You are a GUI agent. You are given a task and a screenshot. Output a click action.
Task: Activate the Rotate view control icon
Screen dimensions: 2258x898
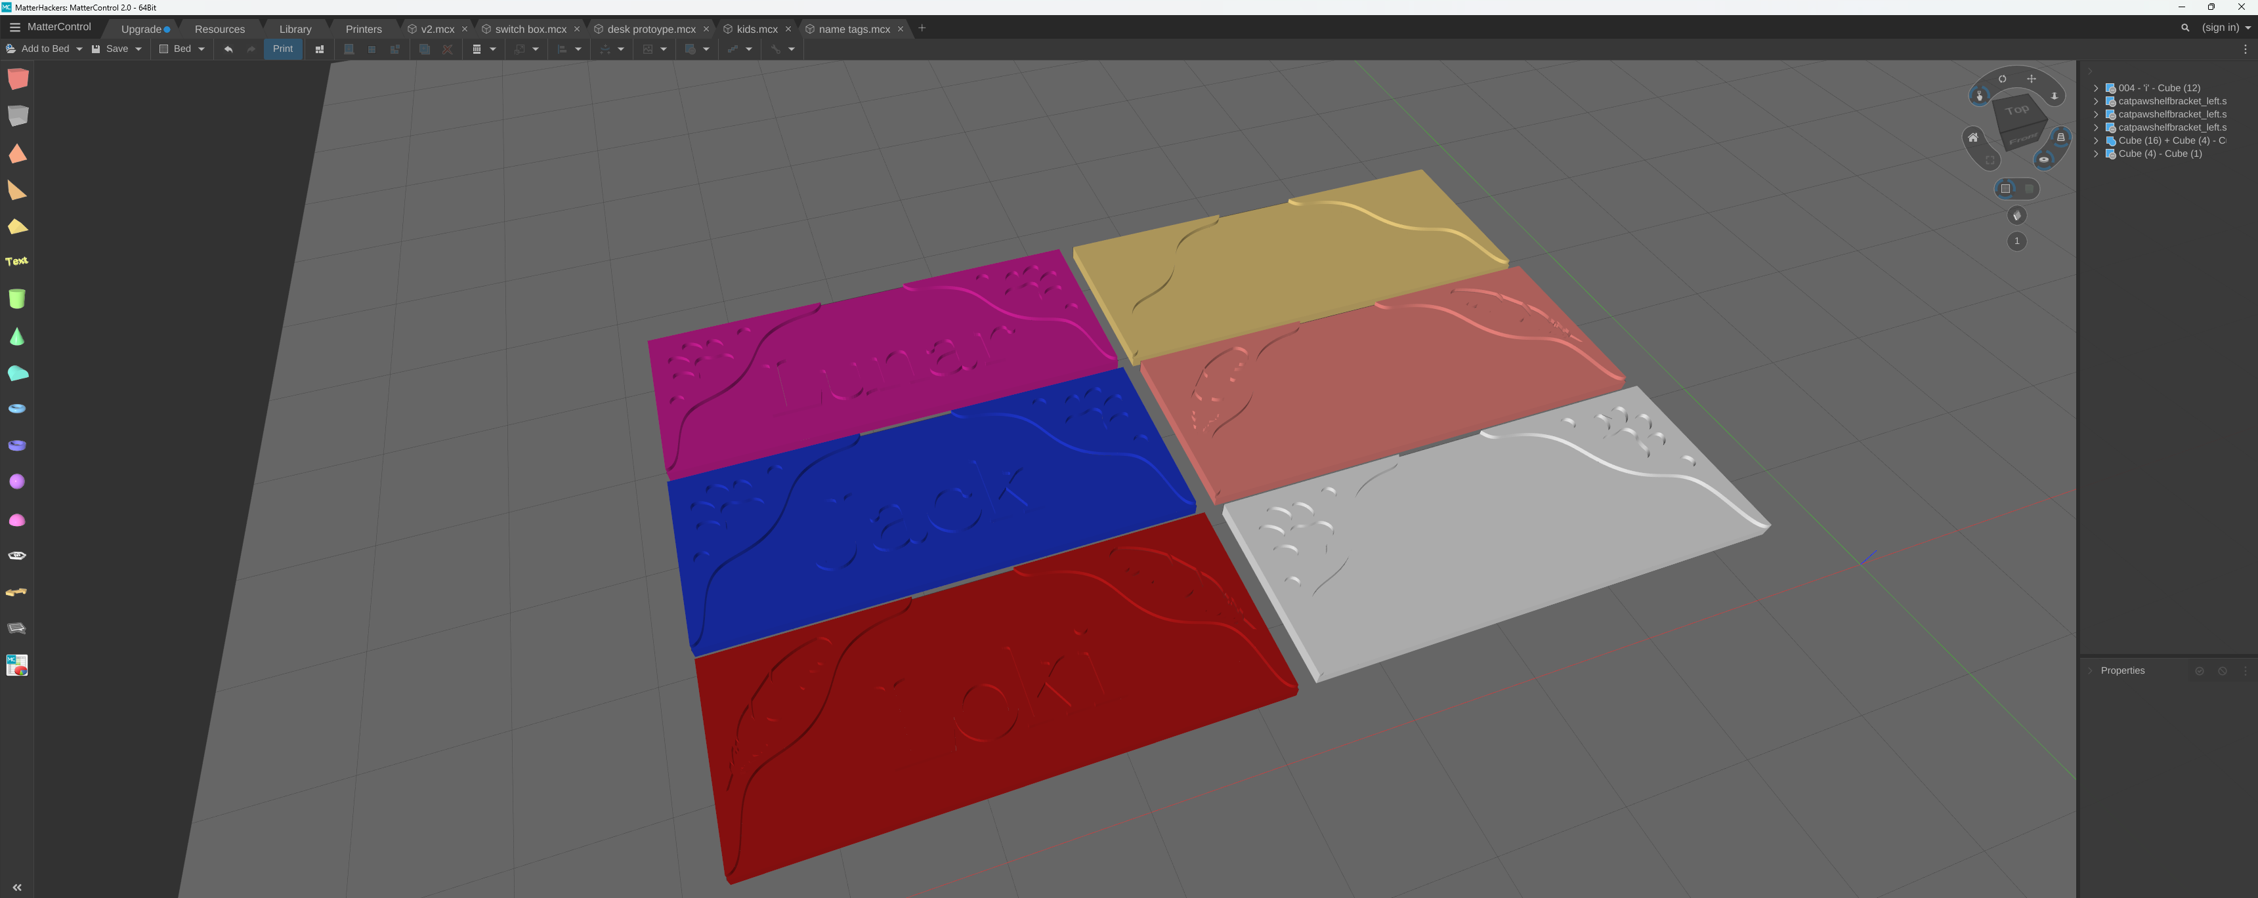[x=2002, y=79]
